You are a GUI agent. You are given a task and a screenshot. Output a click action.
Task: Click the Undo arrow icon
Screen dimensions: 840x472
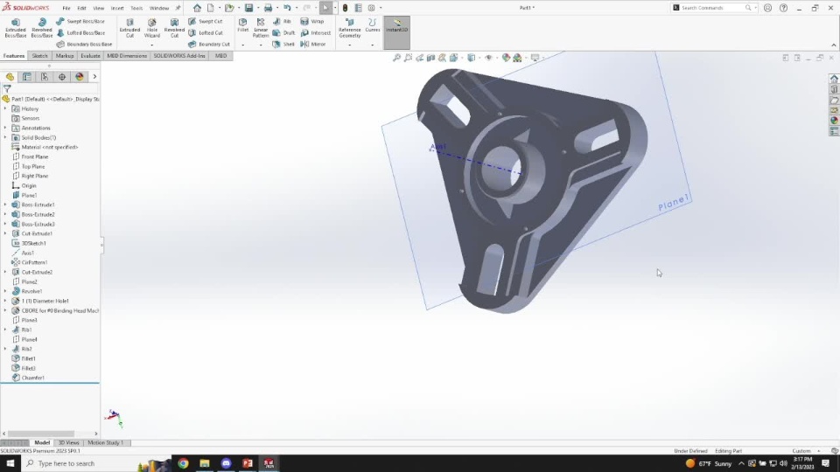click(x=287, y=8)
